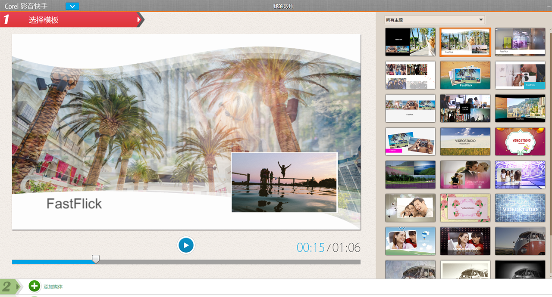Click the 我的影片 project title

pos(283,6)
